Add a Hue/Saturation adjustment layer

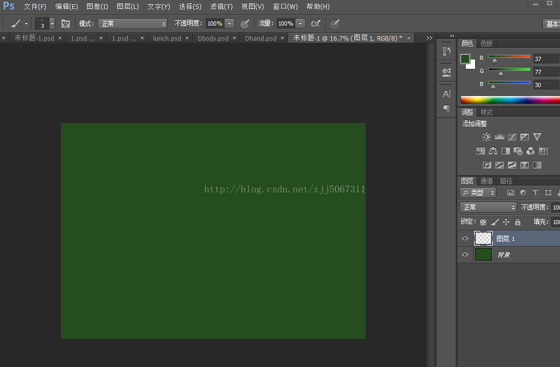pyautogui.click(x=481, y=151)
